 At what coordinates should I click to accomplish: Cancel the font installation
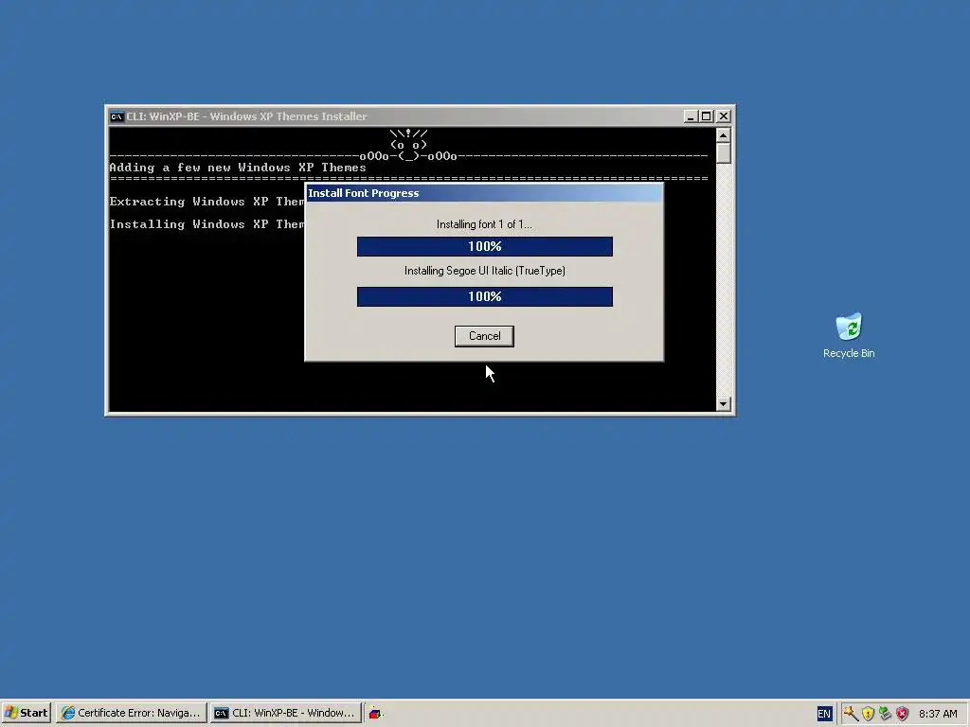(x=484, y=336)
